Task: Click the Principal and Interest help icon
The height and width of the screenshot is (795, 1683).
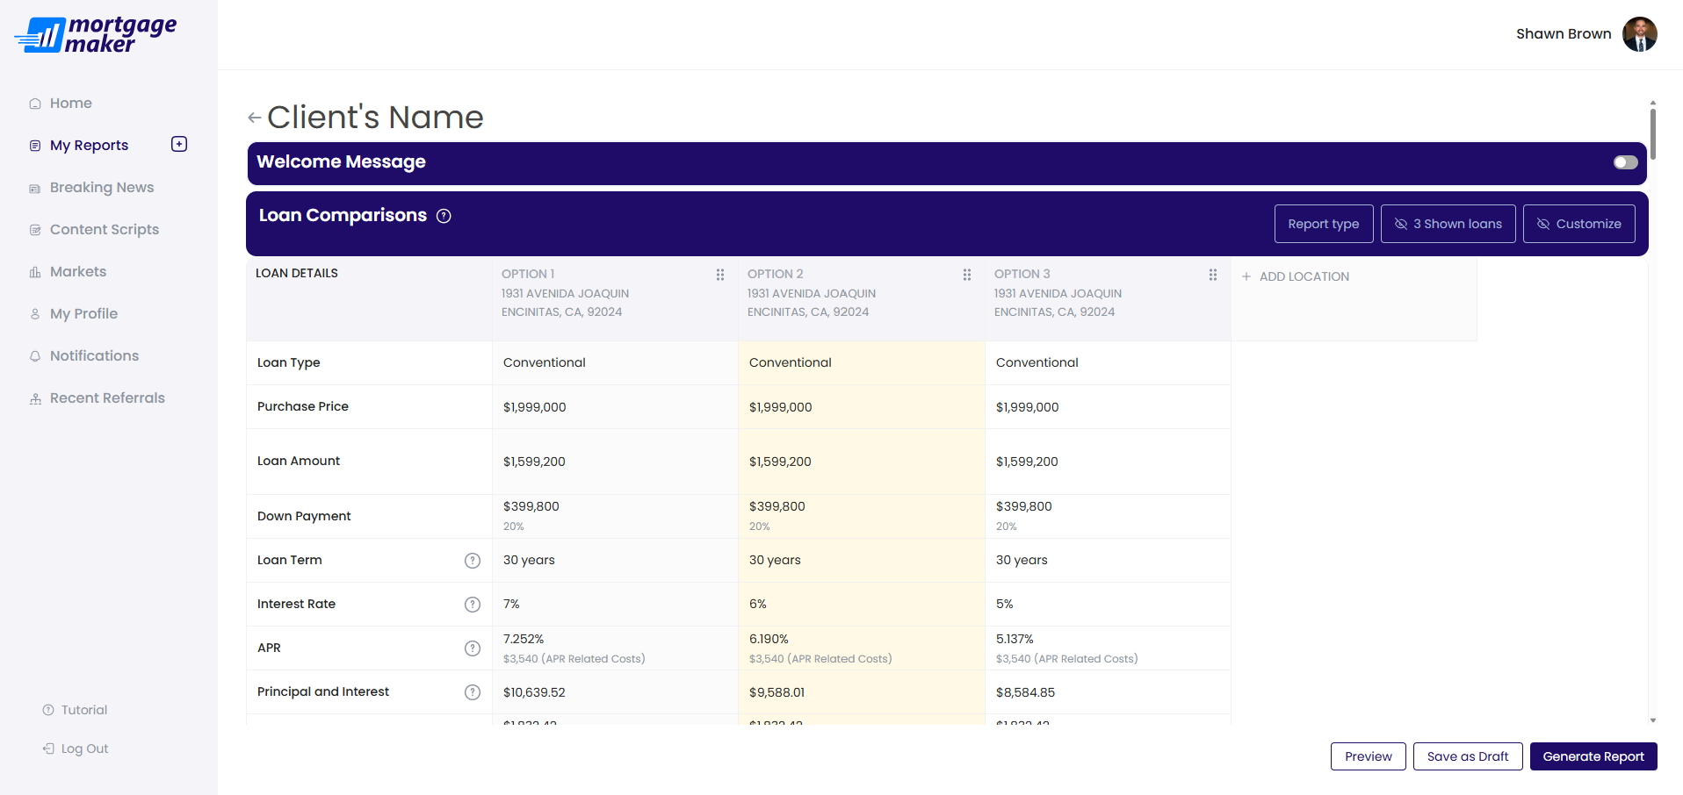Action: (473, 692)
